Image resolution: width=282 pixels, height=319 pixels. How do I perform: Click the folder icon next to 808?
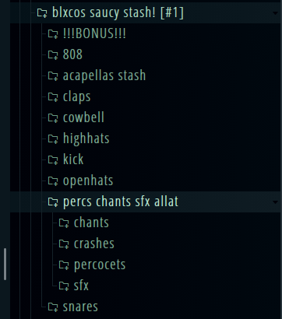[x=53, y=54]
